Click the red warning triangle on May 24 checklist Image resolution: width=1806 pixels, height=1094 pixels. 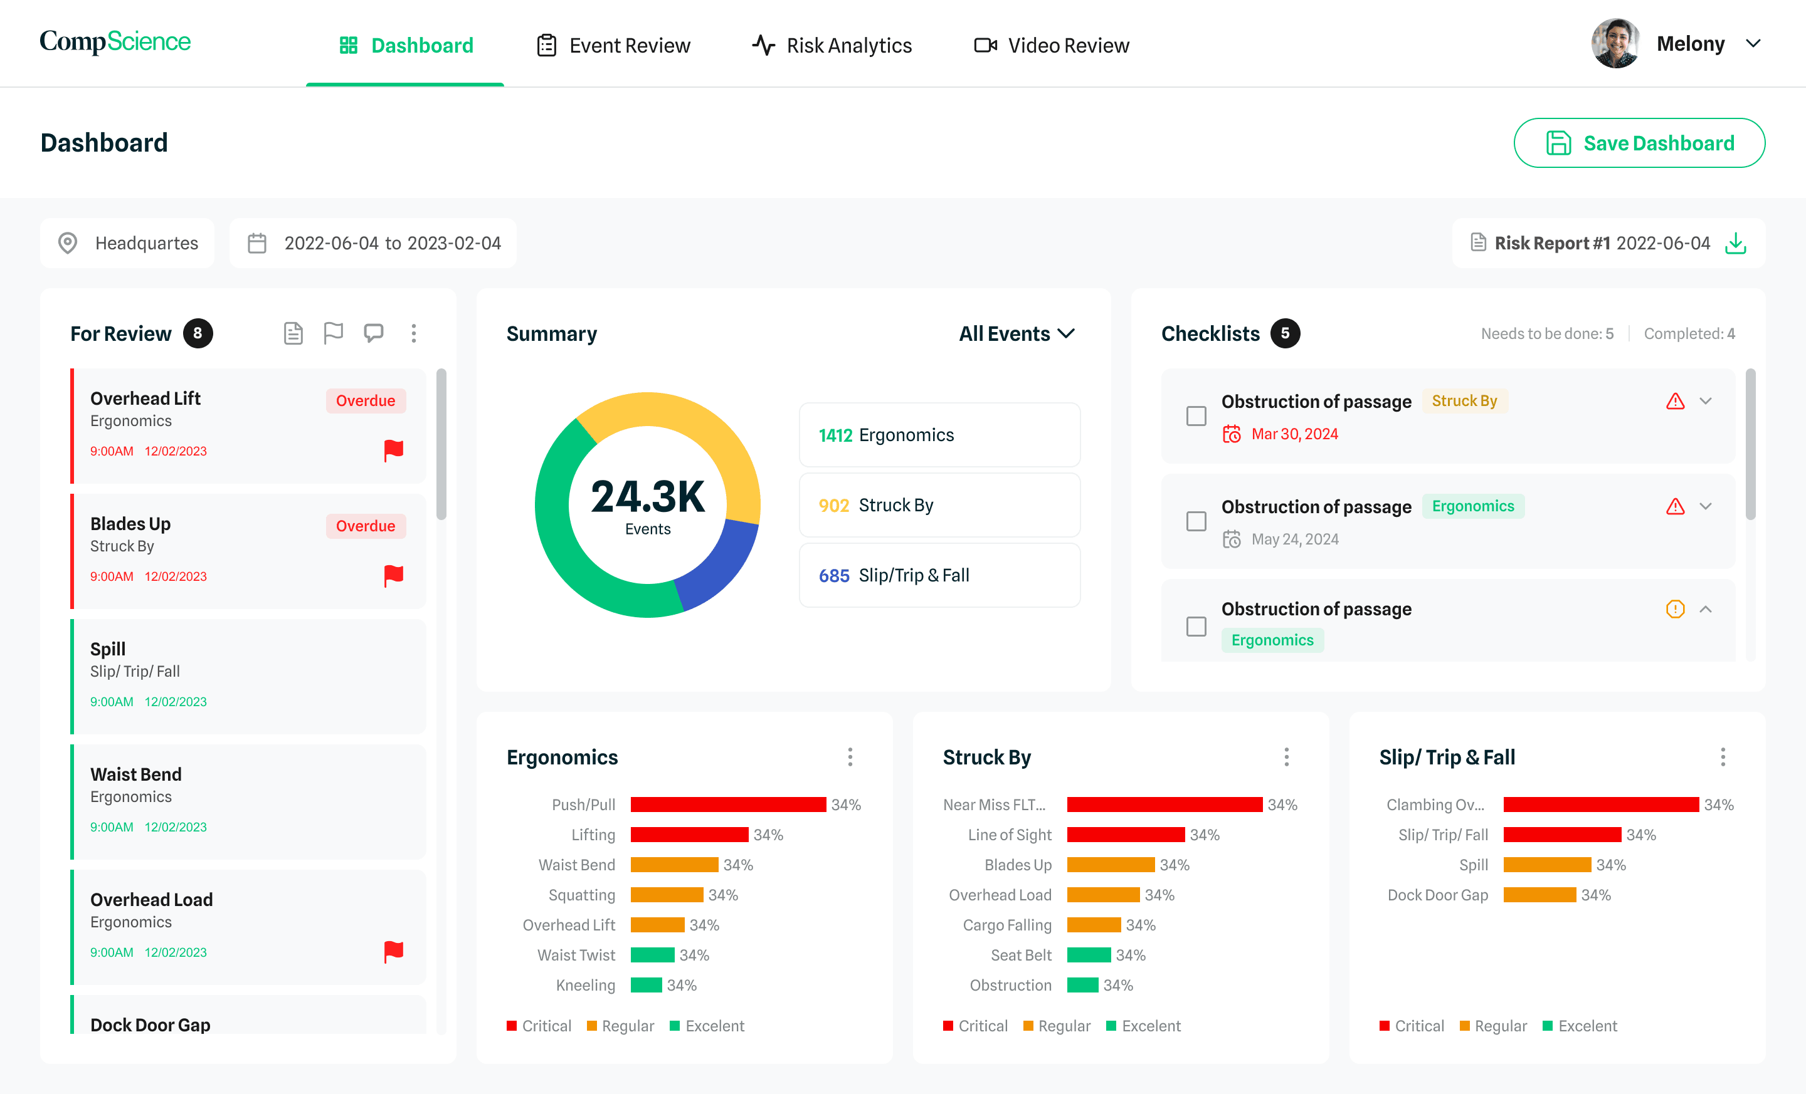click(x=1676, y=507)
